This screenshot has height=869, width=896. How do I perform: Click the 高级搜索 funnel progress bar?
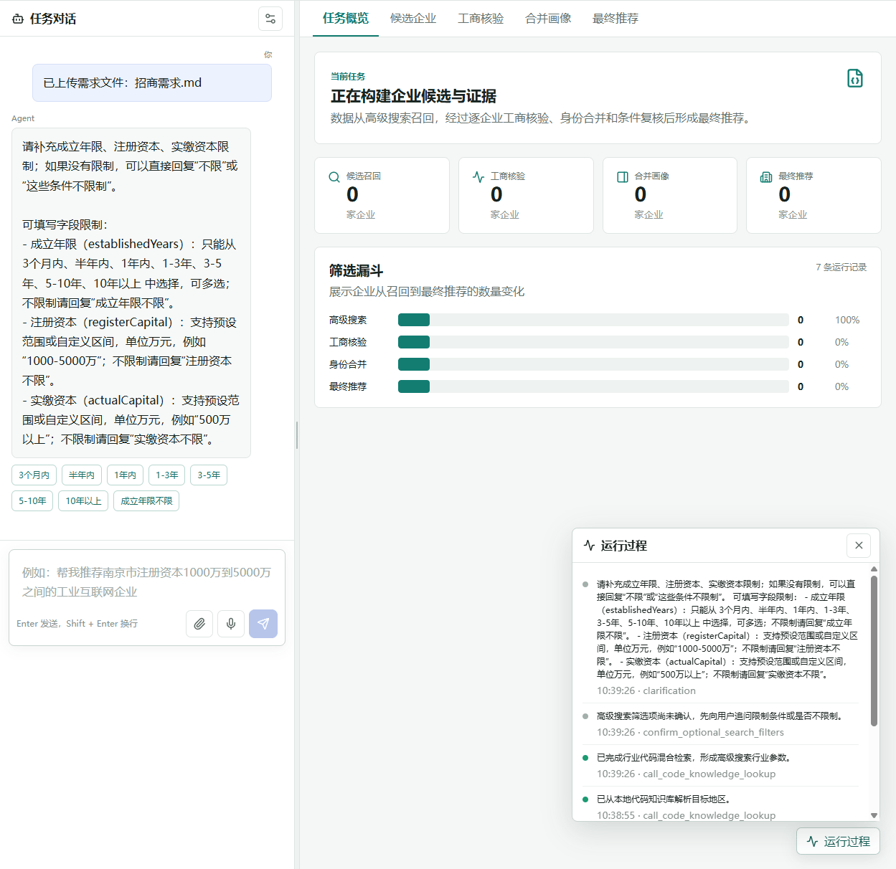point(593,320)
